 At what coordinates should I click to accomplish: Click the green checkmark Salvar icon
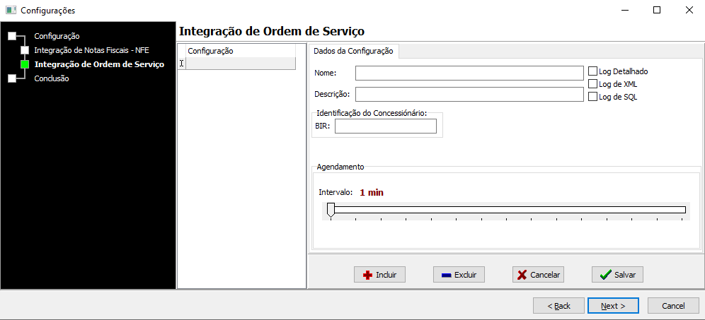605,275
